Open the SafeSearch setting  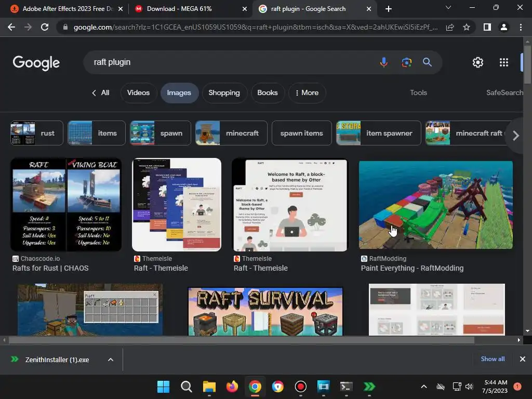[504, 92]
